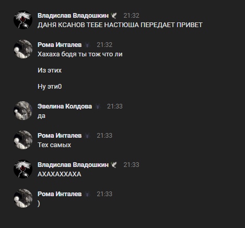Open Владислав Владошкин avatar beside ДАНЯ КСАНОВ message

pos(23,20)
